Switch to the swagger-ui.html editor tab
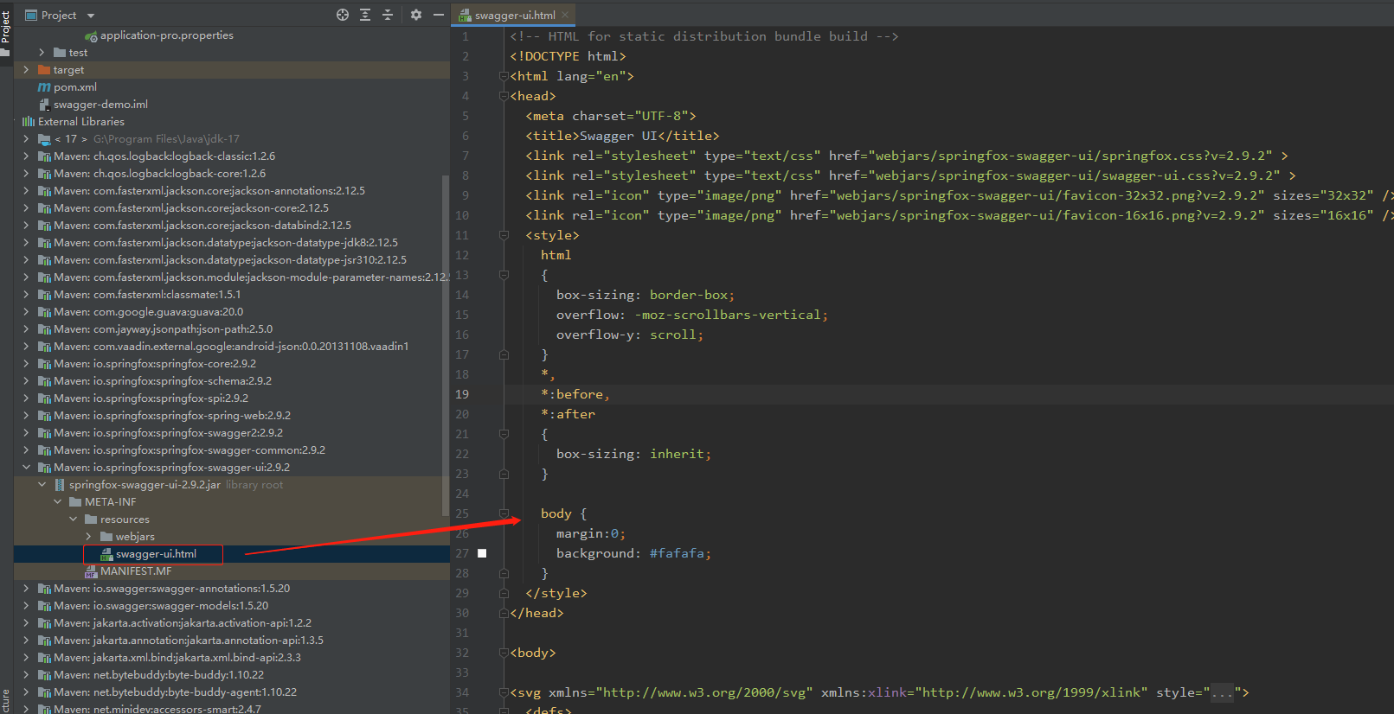Viewport: 1394px width, 714px height. 514,15
